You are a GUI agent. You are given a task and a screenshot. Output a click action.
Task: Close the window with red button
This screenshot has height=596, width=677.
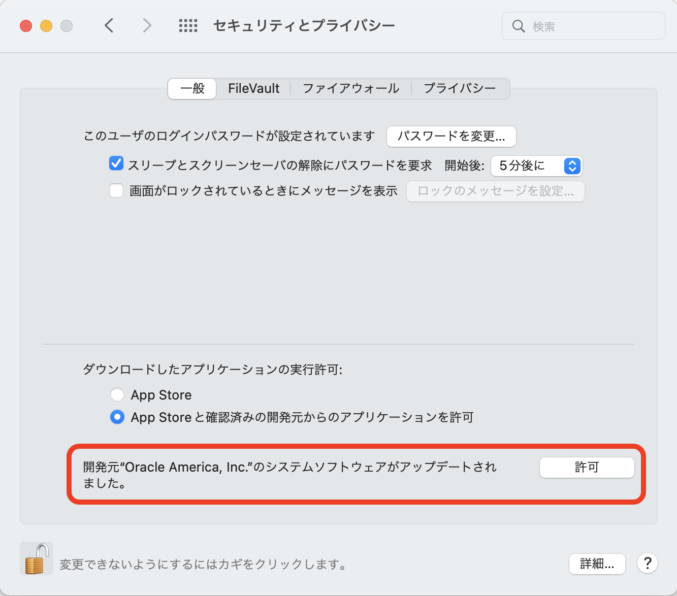click(26, 26)
